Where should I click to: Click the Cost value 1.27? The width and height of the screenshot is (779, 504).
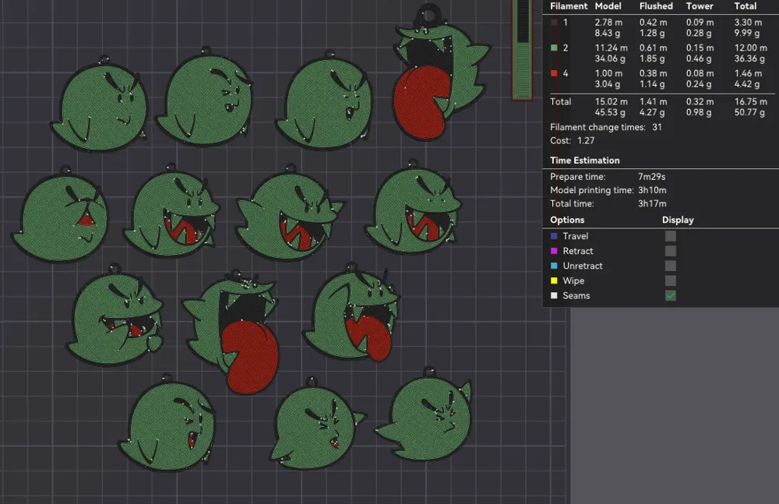pos(586,141)
